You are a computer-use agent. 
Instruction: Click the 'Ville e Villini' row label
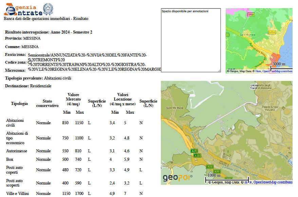17,194
